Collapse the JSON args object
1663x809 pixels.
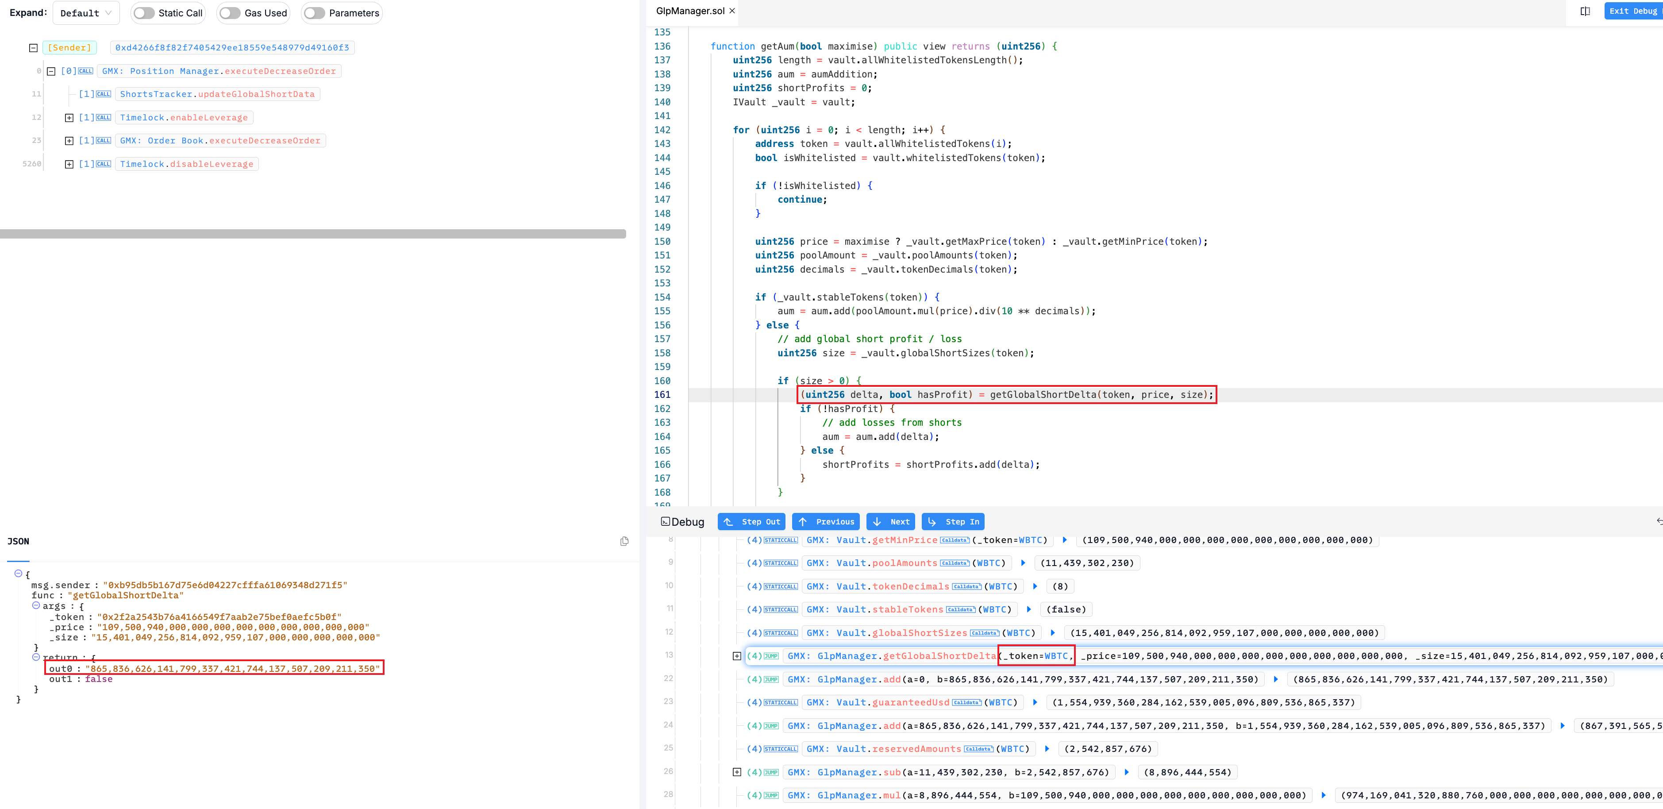[36, 605]
